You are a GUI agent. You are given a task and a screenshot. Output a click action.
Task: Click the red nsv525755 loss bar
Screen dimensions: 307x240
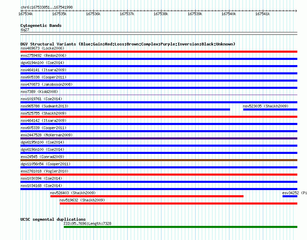pyautogui.click(x=159, y=117)
